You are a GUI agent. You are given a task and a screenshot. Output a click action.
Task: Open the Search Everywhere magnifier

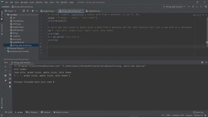coord(206,6)
